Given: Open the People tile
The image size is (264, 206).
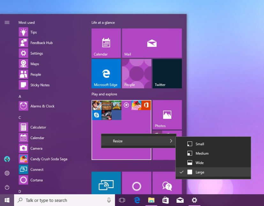Looking at the screenshot, I should [x=137, y=73].
